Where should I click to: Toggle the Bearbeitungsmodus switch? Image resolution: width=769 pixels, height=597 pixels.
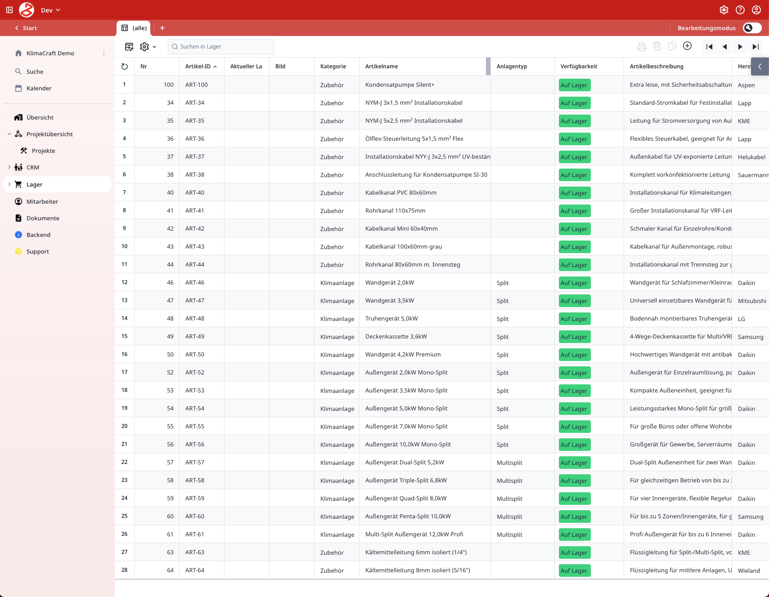752,28
